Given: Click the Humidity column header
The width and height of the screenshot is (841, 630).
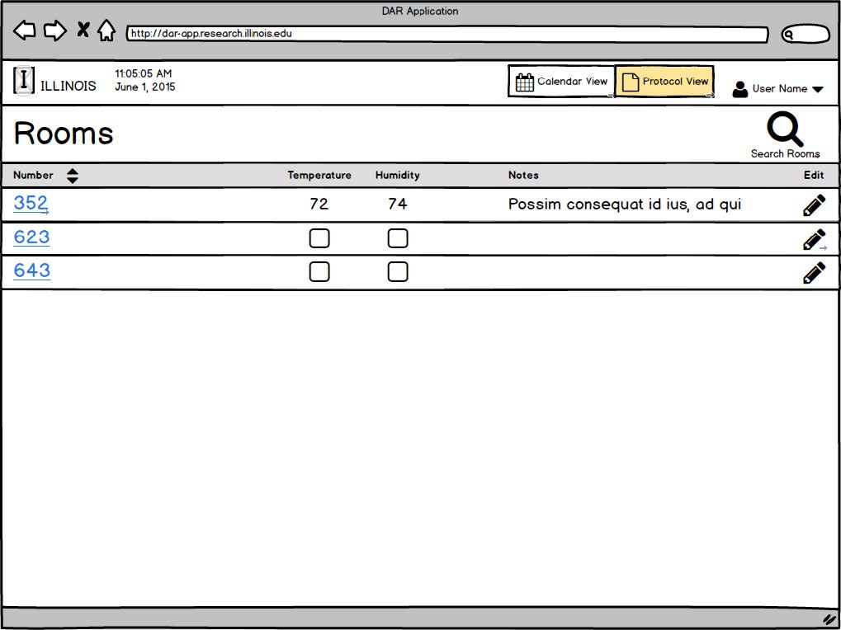Looking at the screenshot, I should coord(398,175).
